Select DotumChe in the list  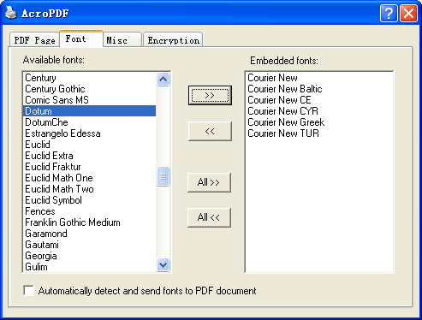coord(89,122)
